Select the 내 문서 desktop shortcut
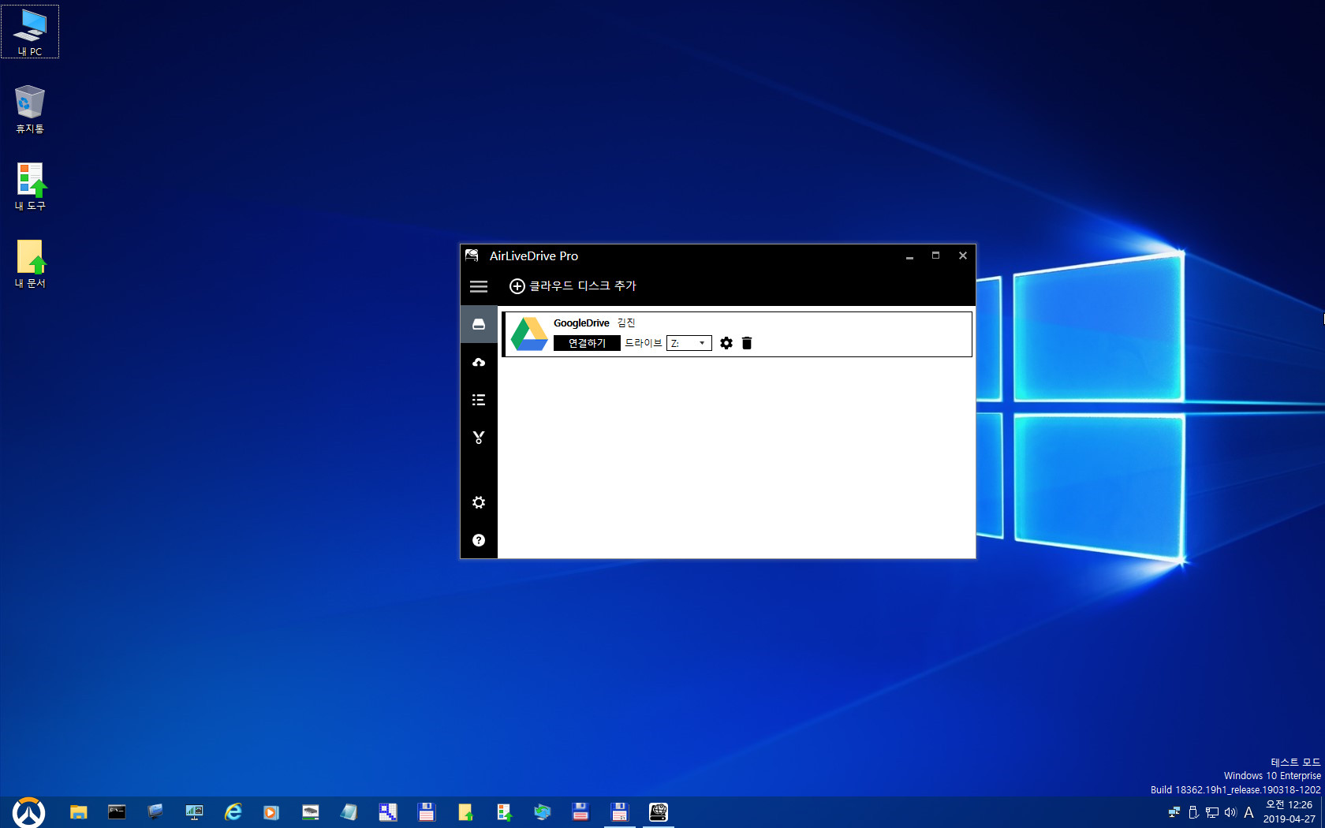The height and width of the screenshot is (828, 1325). coord(30,264)
